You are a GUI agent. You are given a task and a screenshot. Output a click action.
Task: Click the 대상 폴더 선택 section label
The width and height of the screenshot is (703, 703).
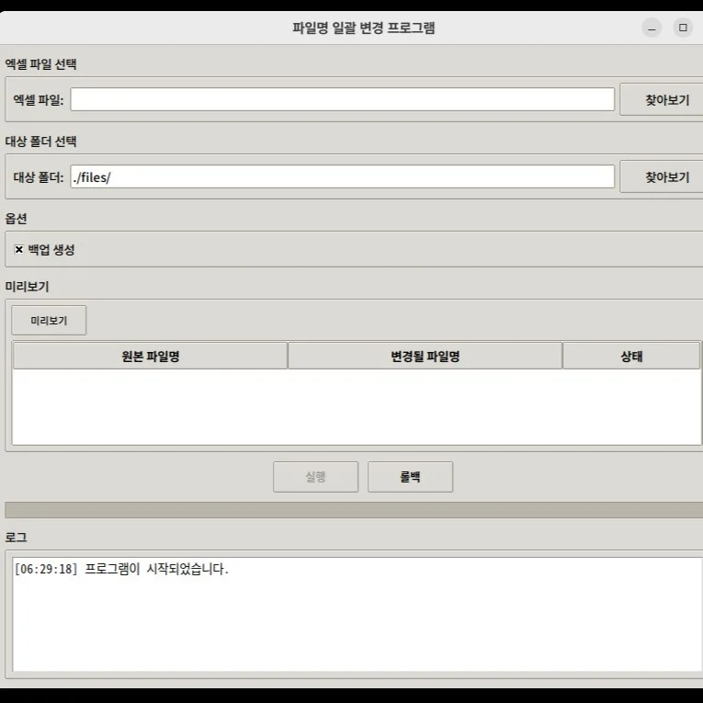[40, 142]
